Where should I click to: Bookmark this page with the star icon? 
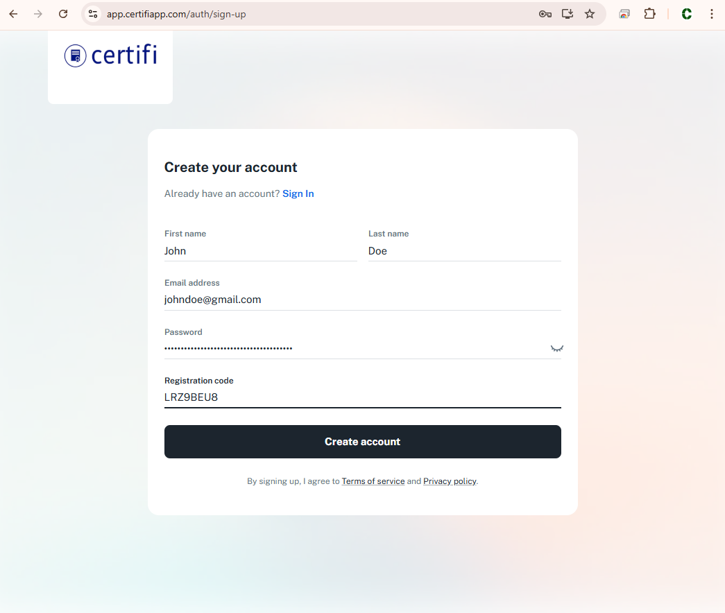coord(590,14)
